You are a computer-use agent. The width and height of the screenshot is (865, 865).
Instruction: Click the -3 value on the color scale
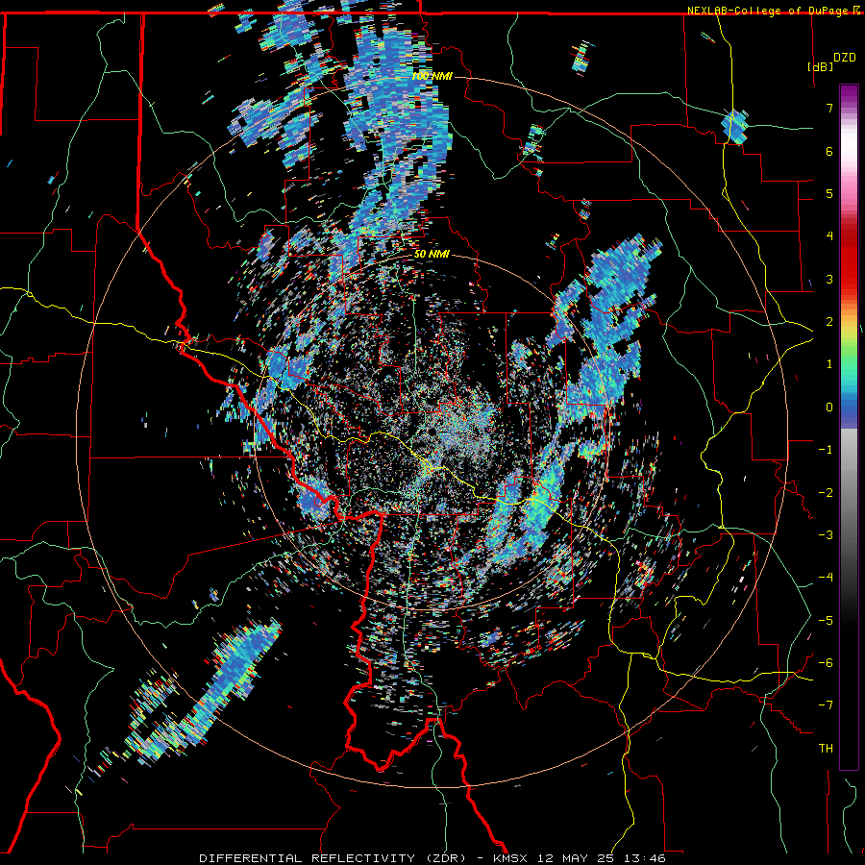coord(826,535)
